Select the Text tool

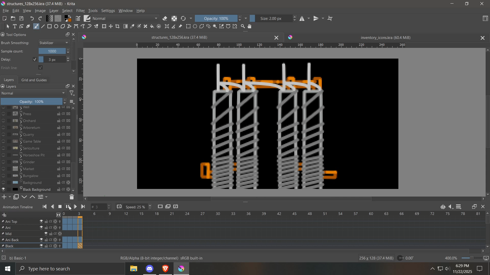point(15,26)
